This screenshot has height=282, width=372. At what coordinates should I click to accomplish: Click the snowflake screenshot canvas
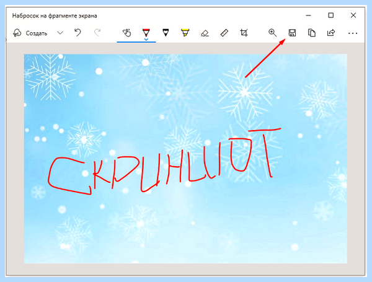185,159
